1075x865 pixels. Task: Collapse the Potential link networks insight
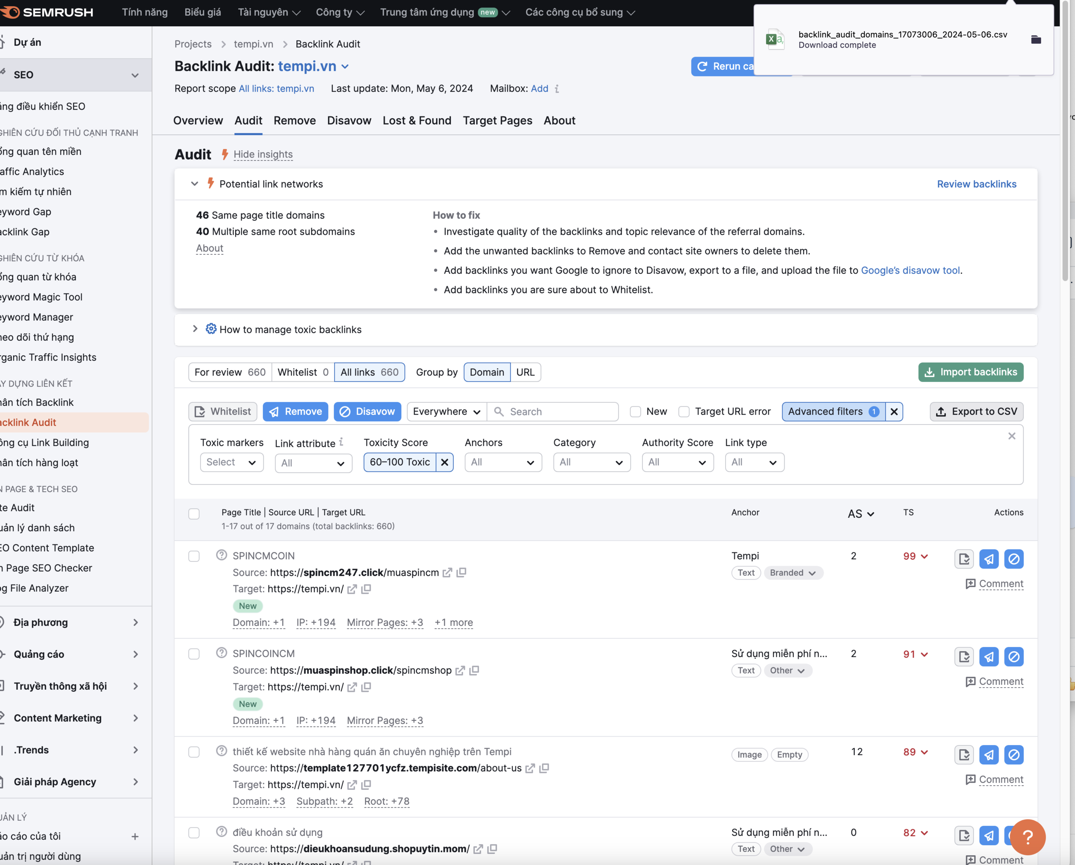pyautogui.click(x=195, y=184)
